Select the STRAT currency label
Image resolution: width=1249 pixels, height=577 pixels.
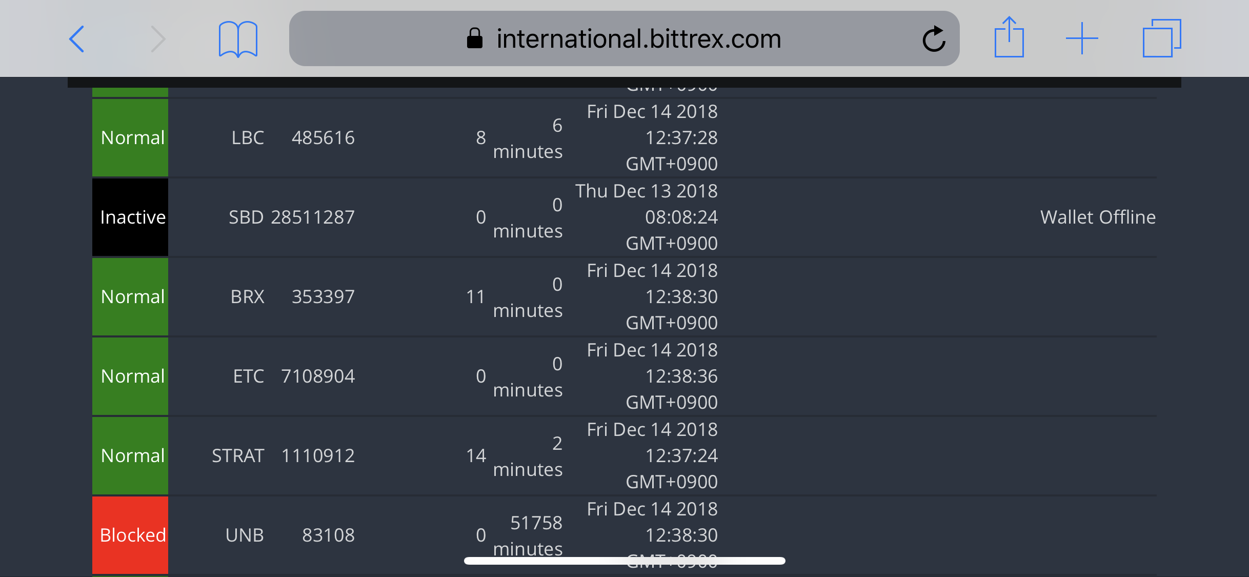click(238, 456)
